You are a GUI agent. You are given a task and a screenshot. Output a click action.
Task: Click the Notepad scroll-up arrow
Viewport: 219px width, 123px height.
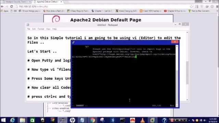(x=187, y=32)
